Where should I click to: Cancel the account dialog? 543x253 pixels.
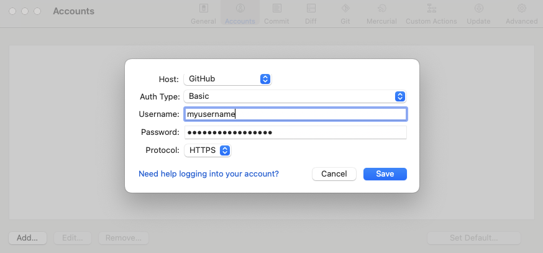click(334, 174)
